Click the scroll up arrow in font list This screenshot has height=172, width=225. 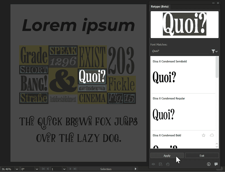pyautogui.click(x=217, y=144)
